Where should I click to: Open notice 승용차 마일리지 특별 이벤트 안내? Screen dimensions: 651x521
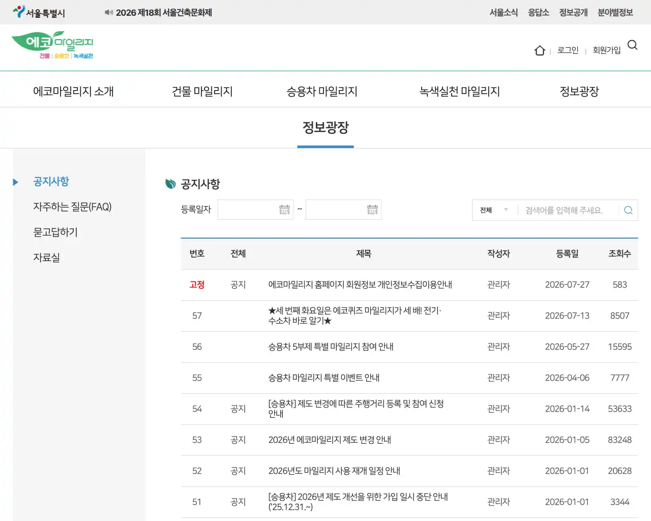pyautogui.click(x=324, y=378)
